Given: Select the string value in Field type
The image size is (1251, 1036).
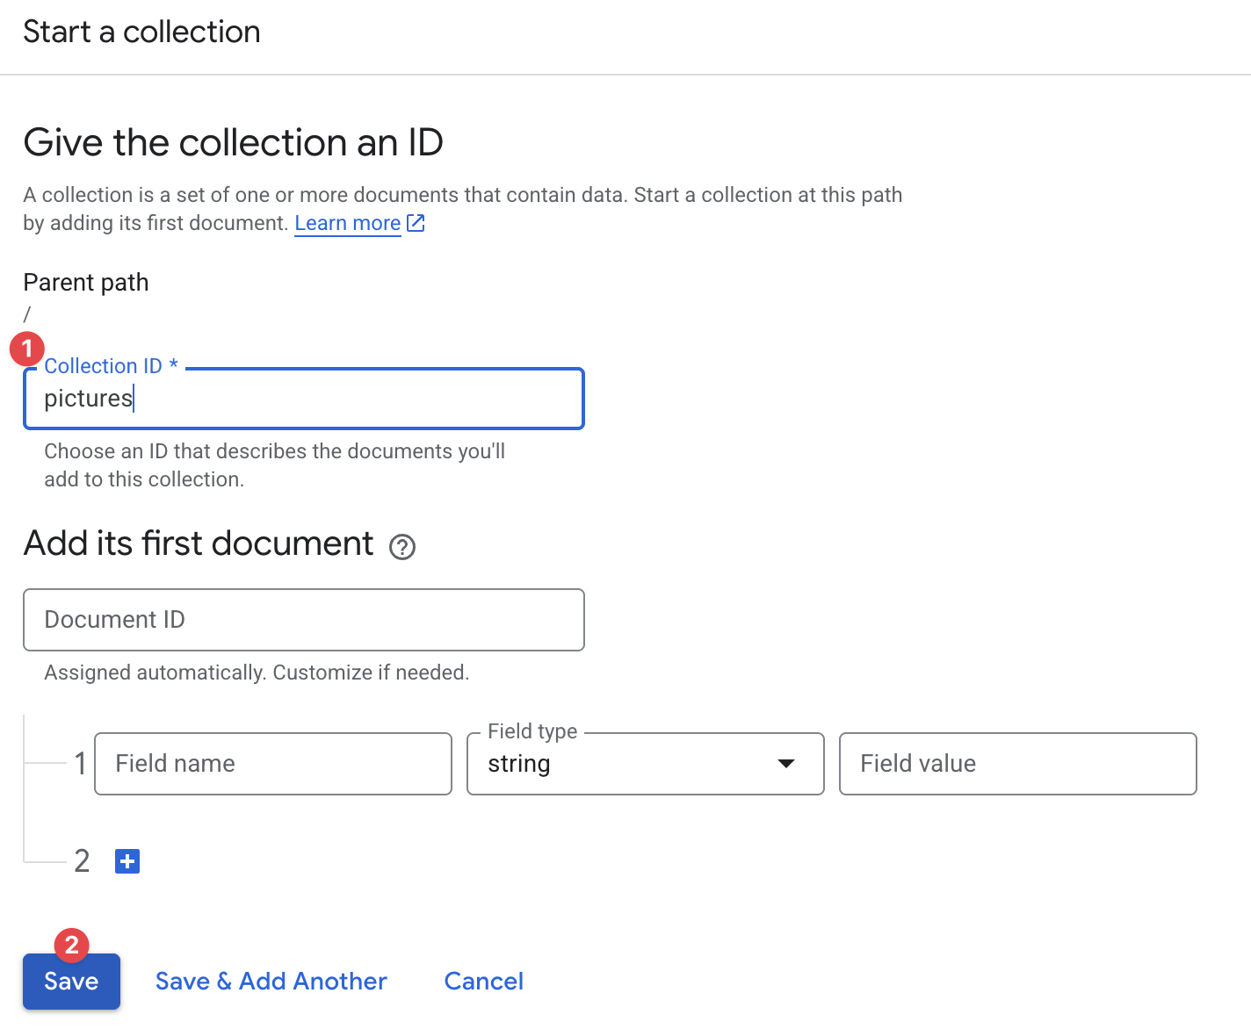Looking at the screenshot, I should pos(519,764).
